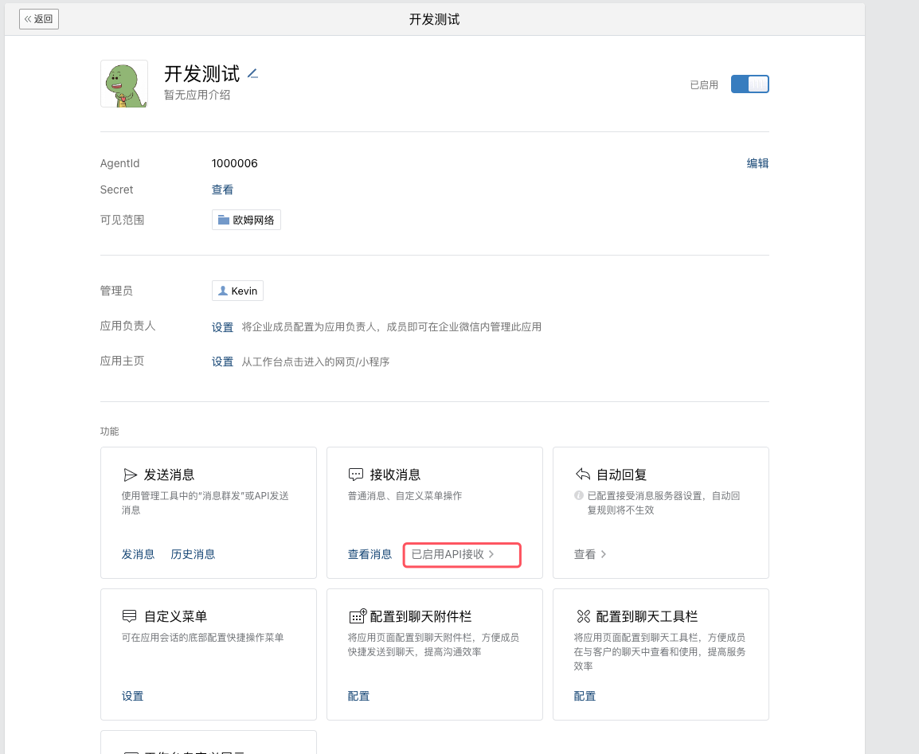Screen dimensions: 919x754
Task: Open 历史消息 link
Action: click(193, 554)
